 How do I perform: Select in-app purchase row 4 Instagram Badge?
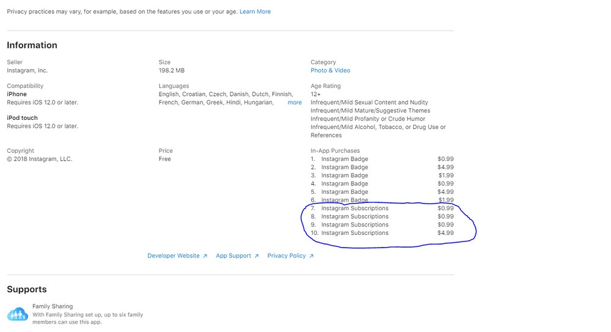[x=382, y=184]
